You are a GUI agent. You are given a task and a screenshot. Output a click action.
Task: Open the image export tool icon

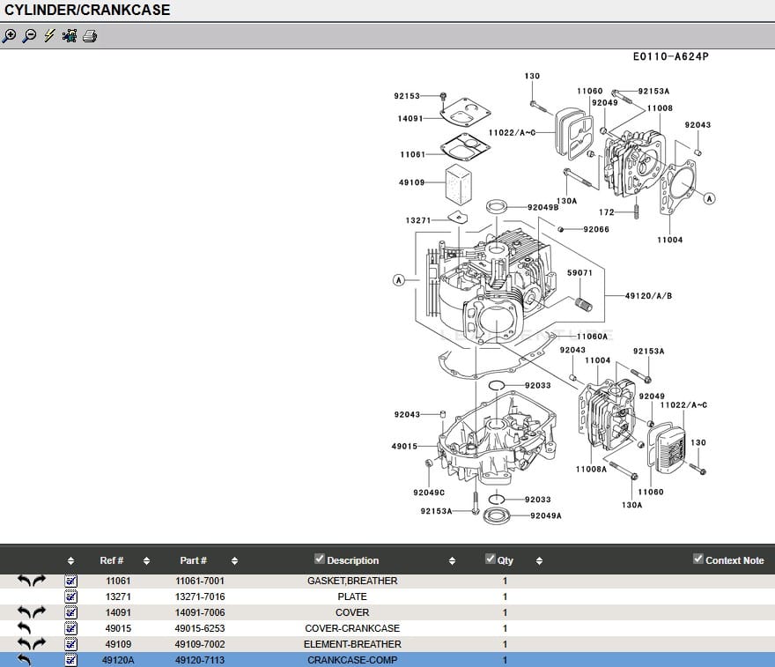[x=68, y=37]
